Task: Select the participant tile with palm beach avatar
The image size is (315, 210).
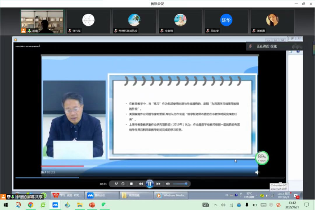Action: (134, 21)
